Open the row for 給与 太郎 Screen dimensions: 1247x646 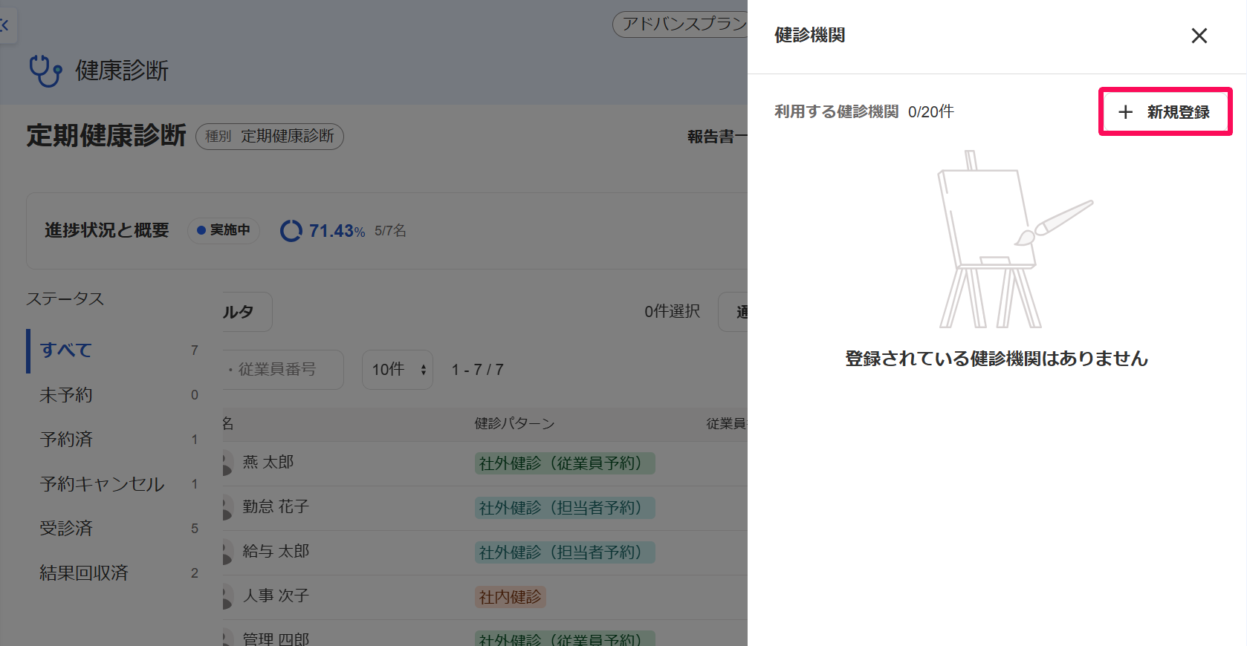tap(485, 552)
